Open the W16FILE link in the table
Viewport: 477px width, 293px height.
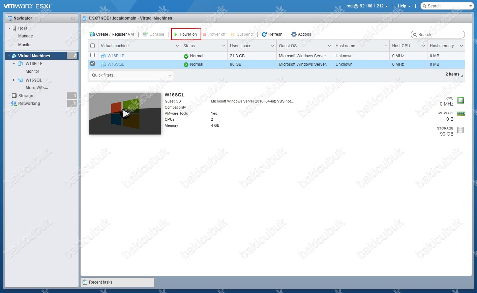coord(116,56)
